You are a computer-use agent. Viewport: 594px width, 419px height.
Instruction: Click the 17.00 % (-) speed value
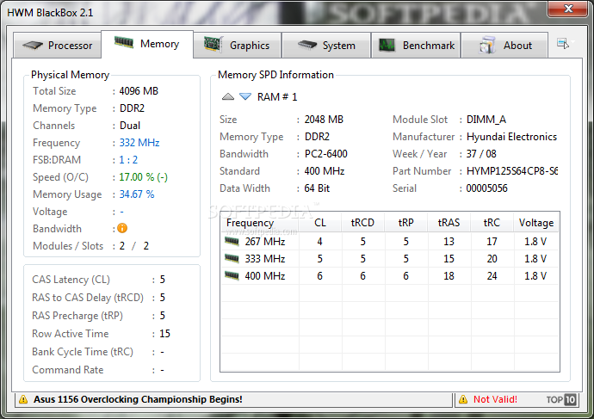(x=143, y=176)
